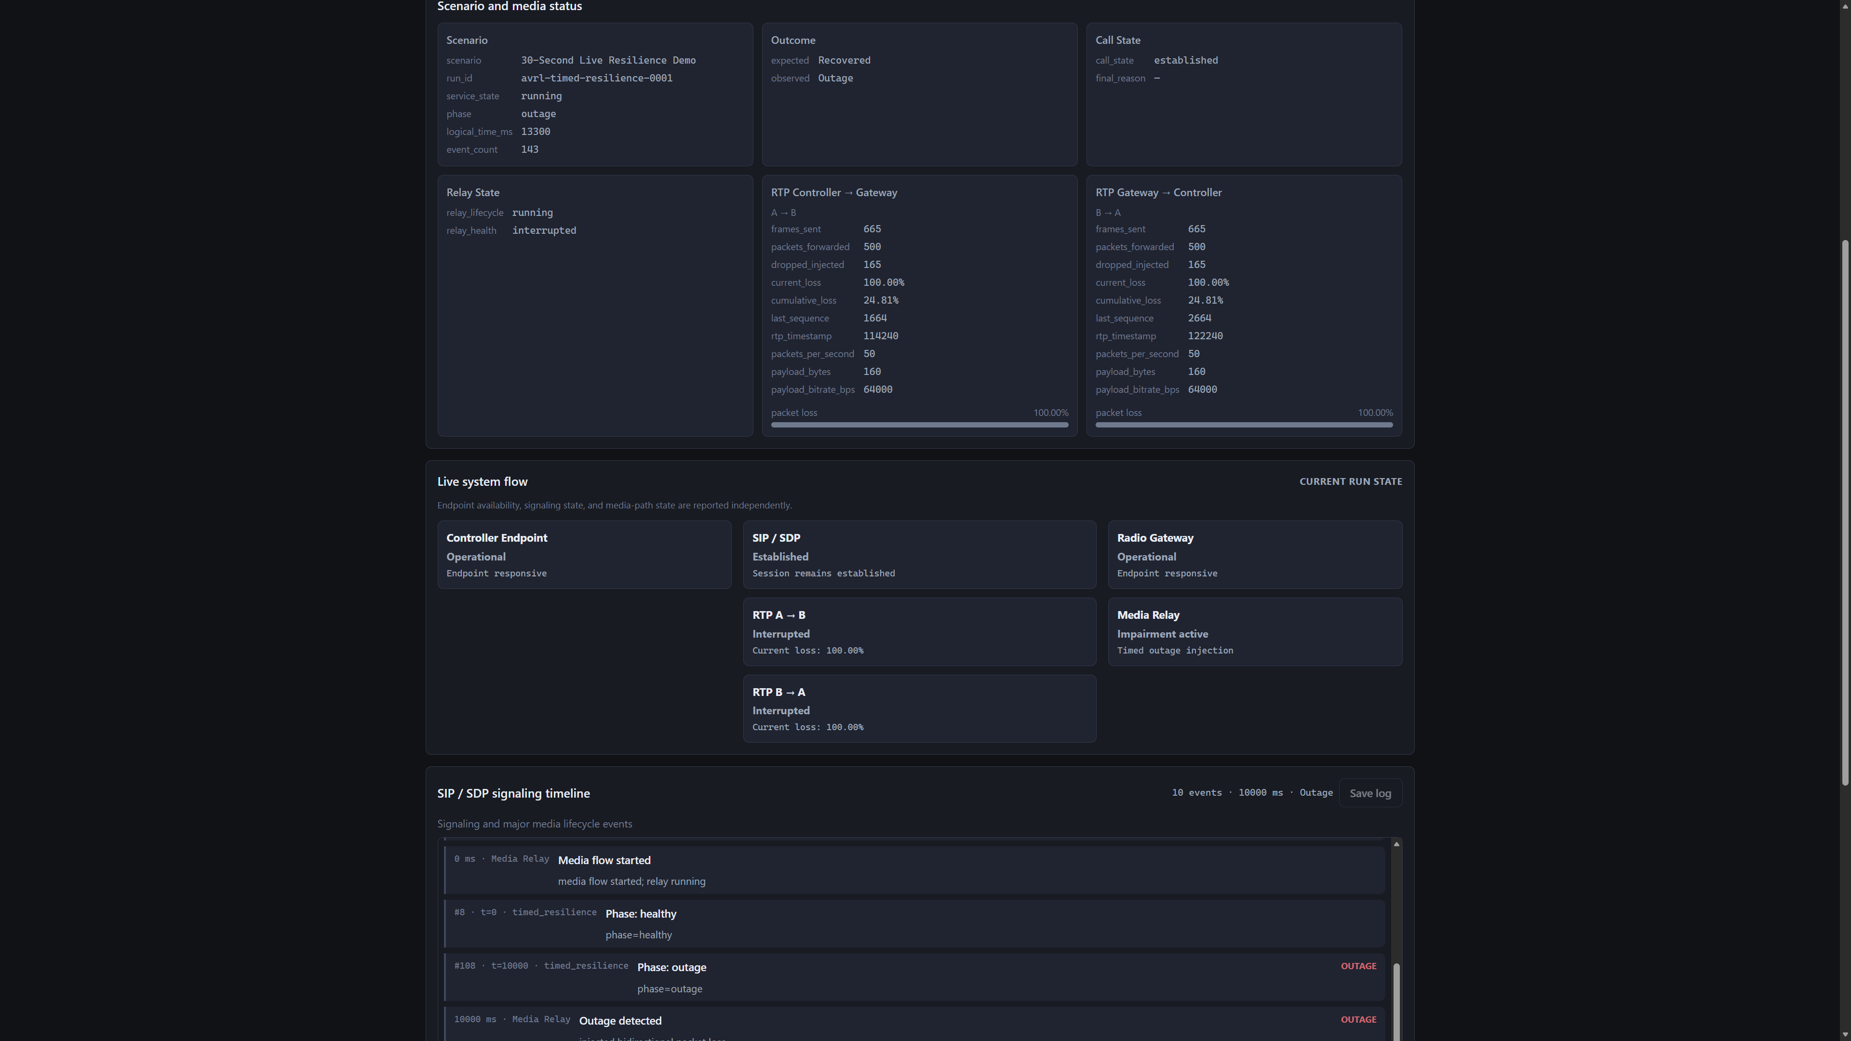Click the main page scrollbar thumb

pos(1845,512)
